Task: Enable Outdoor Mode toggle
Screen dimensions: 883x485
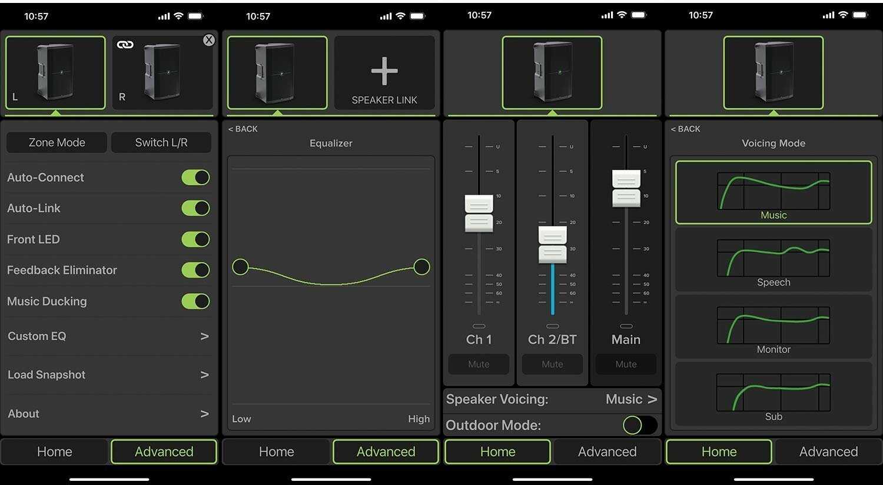Action: pyautogui.click(x=639, y=425)
